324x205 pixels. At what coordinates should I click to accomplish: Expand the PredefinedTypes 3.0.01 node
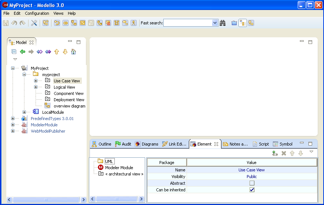pos(13,119)
